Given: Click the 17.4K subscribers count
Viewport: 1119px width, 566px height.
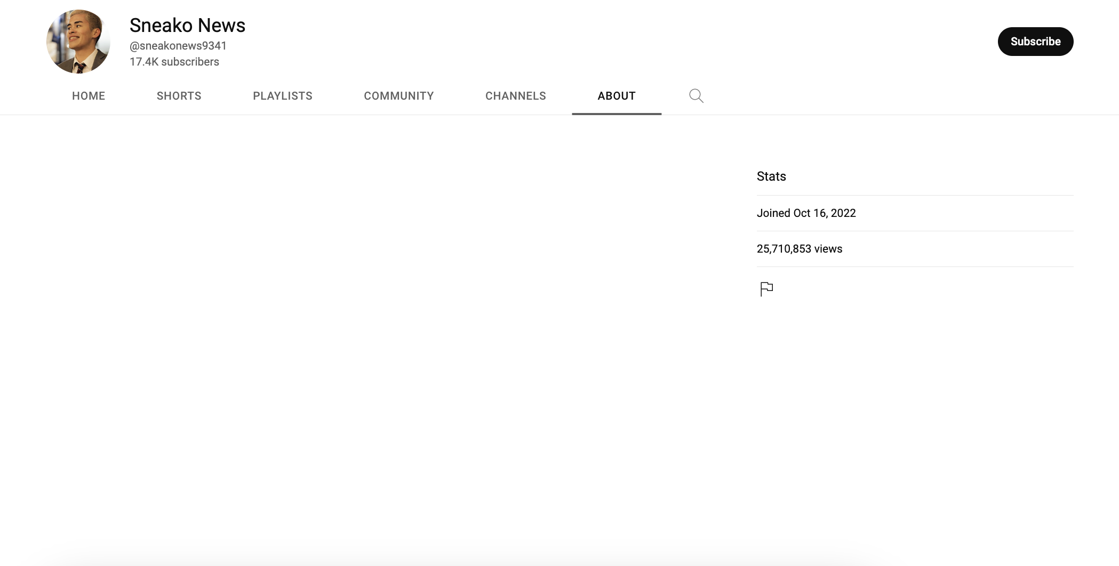Looking at the screenshot, I should point(174,62).
